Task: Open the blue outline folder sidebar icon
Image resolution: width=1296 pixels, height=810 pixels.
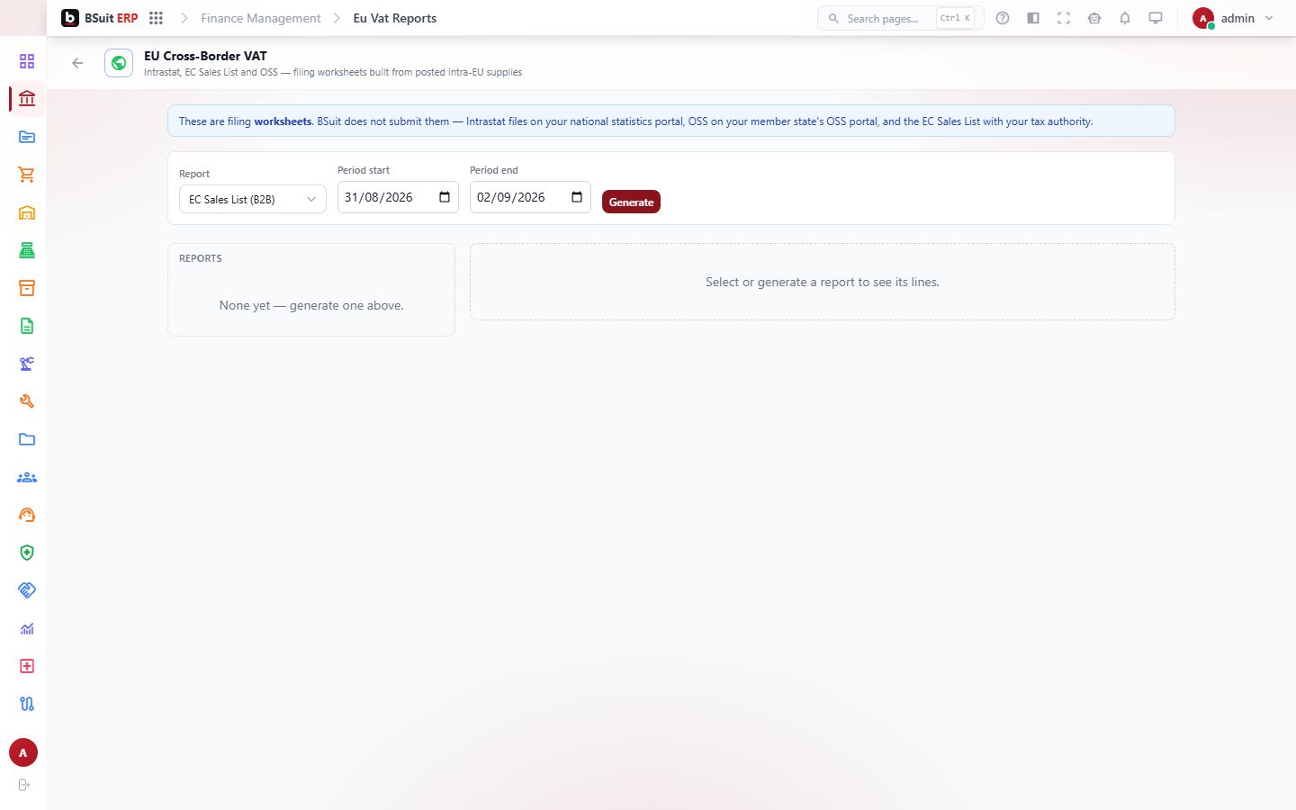Action: (27, 439)
